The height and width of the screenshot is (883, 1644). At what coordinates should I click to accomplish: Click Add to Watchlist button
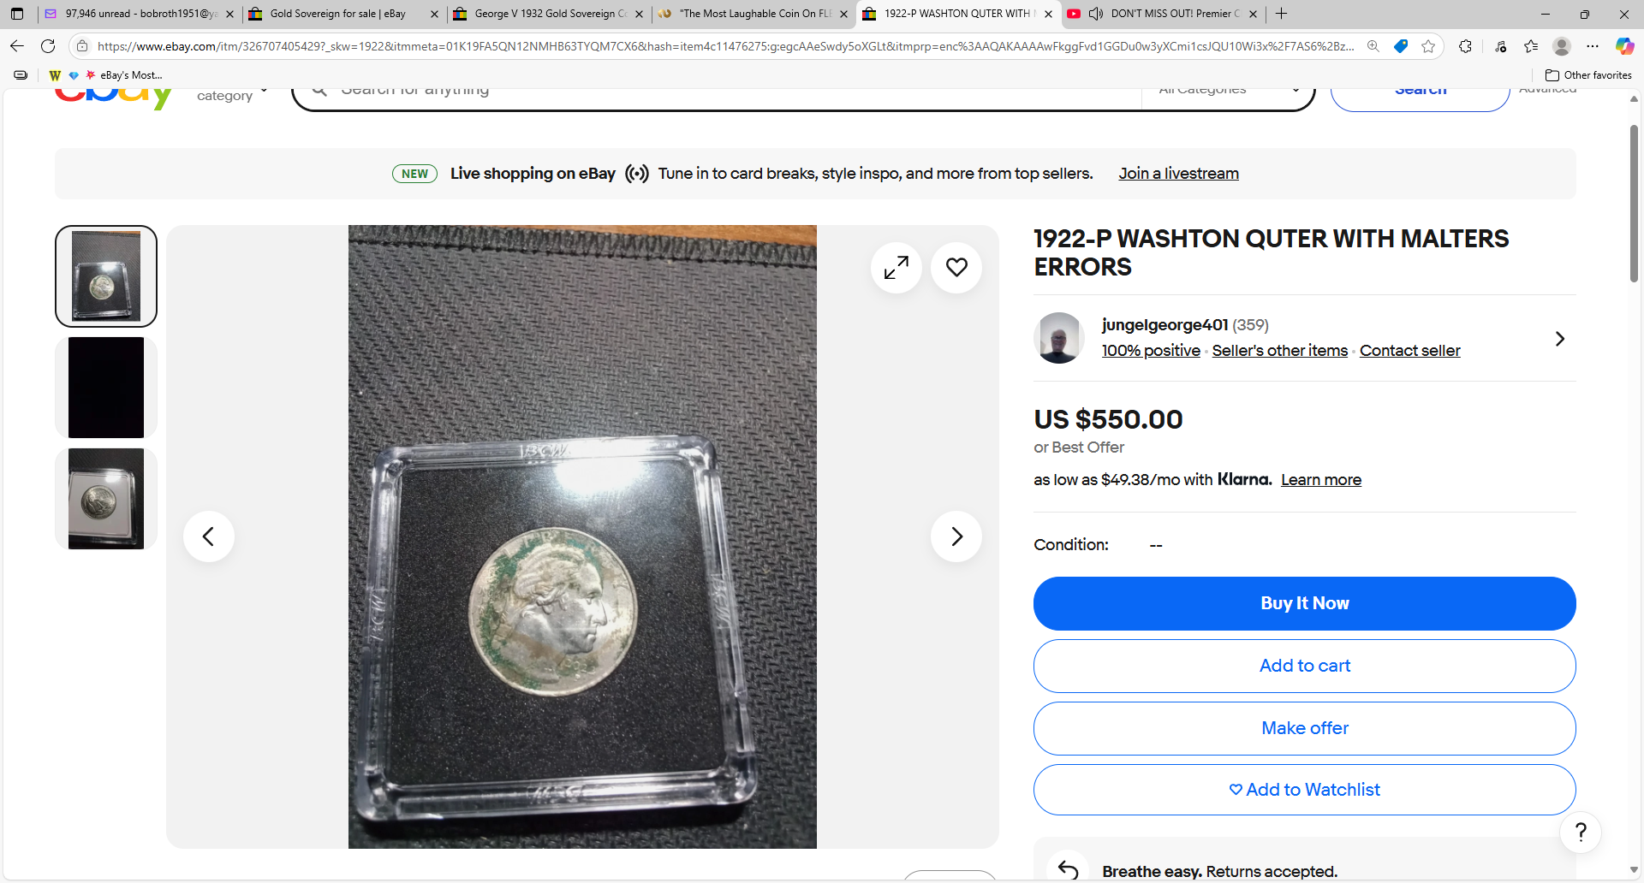click(1304, 790)
